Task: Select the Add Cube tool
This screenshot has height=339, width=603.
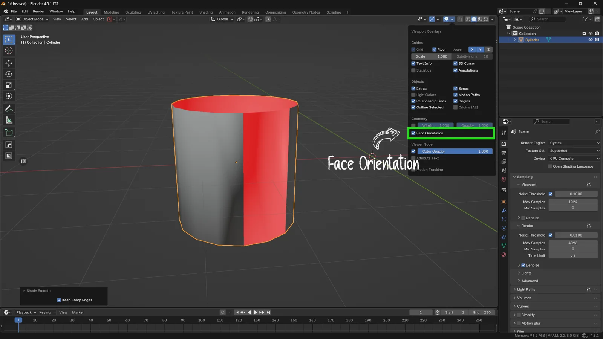Action: [9, 132]
